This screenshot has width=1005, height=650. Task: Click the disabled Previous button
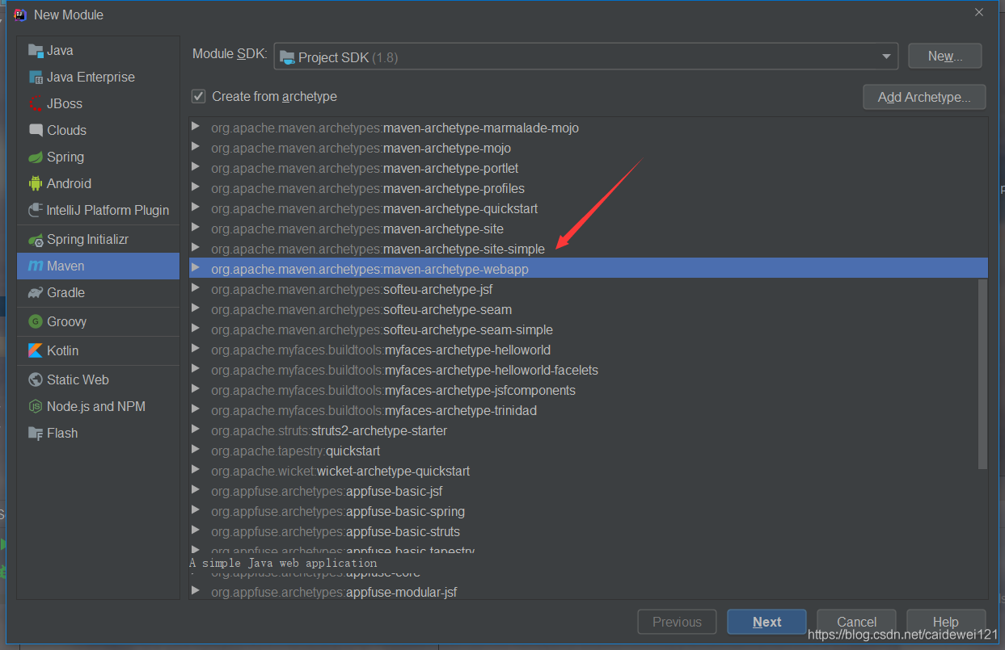[x=677, y=622]
